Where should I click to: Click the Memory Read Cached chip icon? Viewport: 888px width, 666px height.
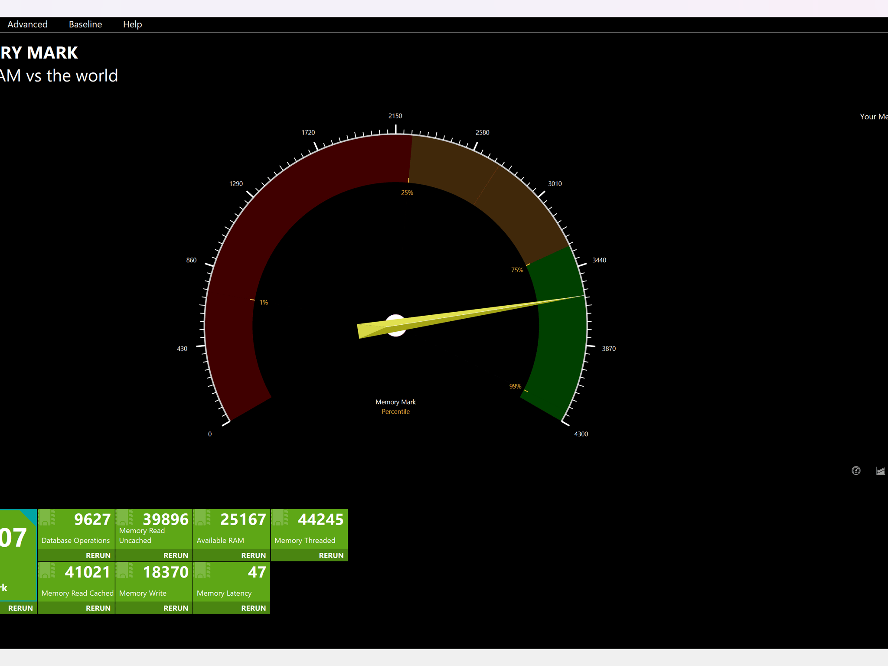pos(47,571)
